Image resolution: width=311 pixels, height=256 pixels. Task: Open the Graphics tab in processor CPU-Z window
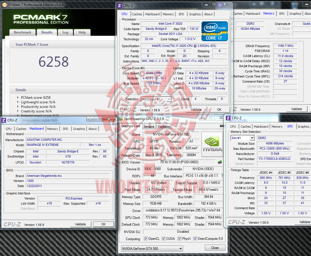tap(195, 14)
